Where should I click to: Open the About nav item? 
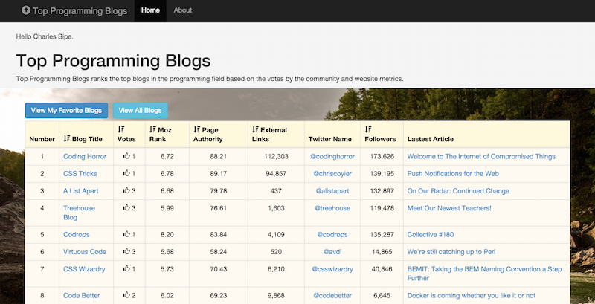(182, 10)
